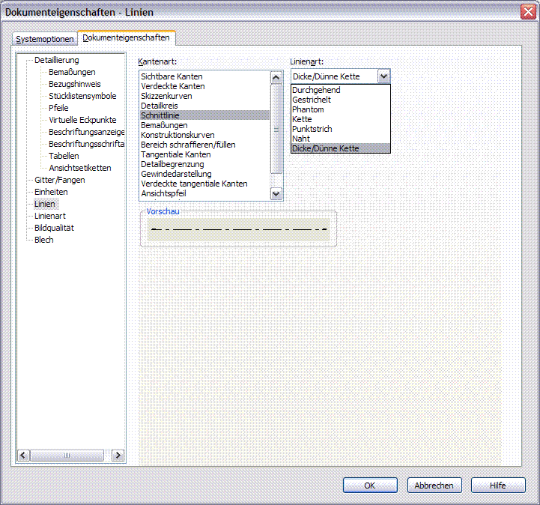The image size is (540, 505).
Task: Confirm with the OK button
Action: (x=370, y=486)
